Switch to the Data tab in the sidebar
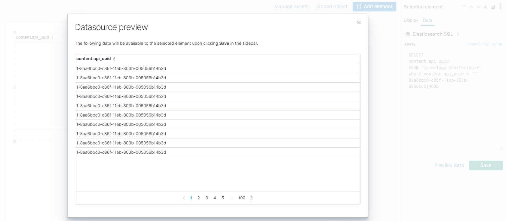This screenshot has height=221, width=506. [428, 20]
